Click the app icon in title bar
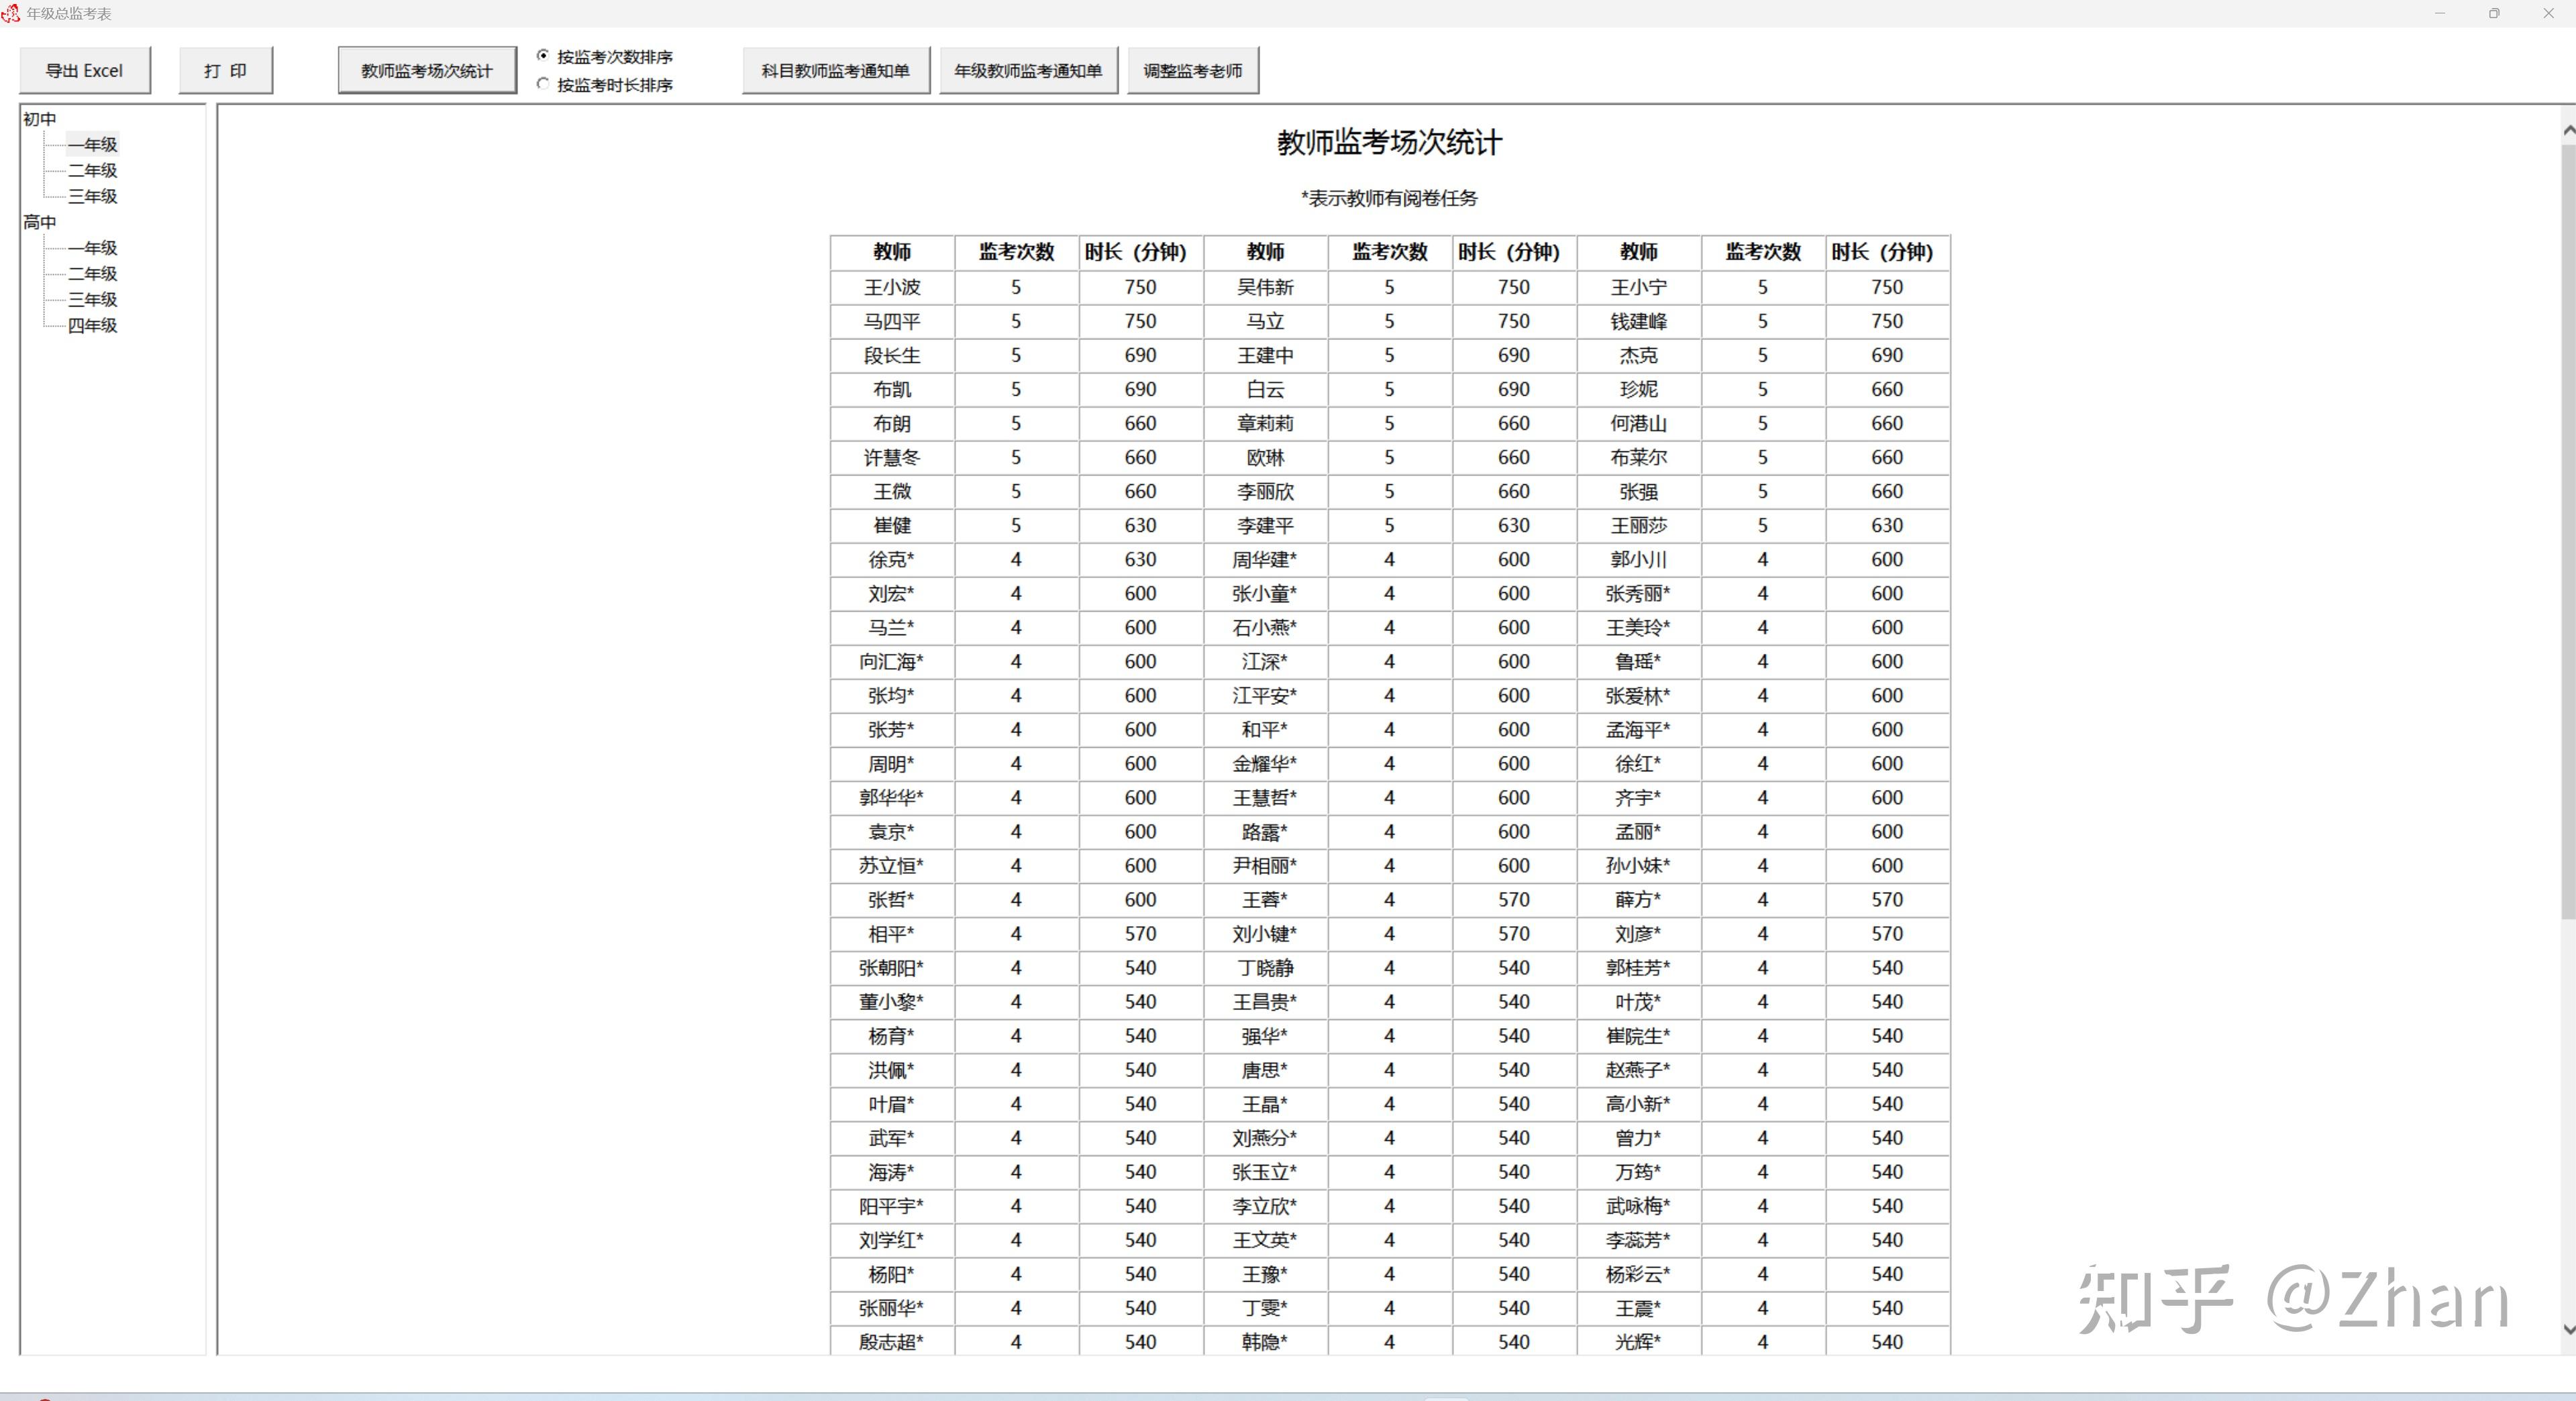Image resolution: width=2576 pixels, height=1401 pixels. click(11, 13)
